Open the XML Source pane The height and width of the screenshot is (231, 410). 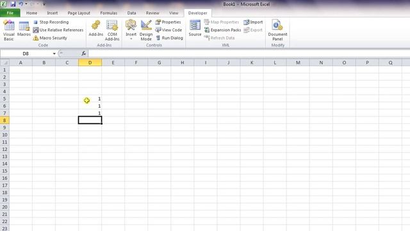pos(195,28)
